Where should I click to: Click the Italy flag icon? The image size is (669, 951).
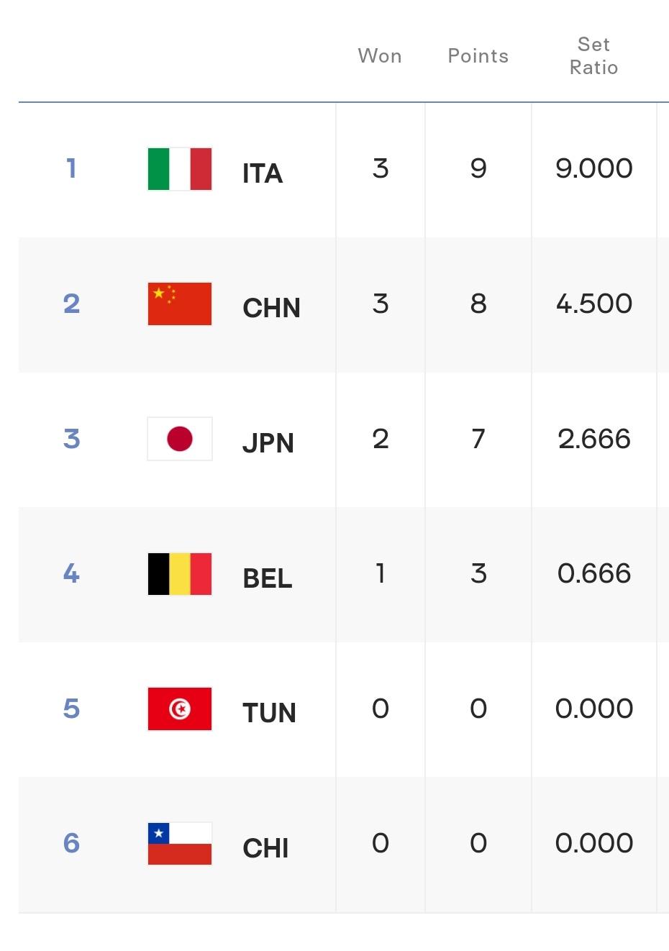coord(180,169)
